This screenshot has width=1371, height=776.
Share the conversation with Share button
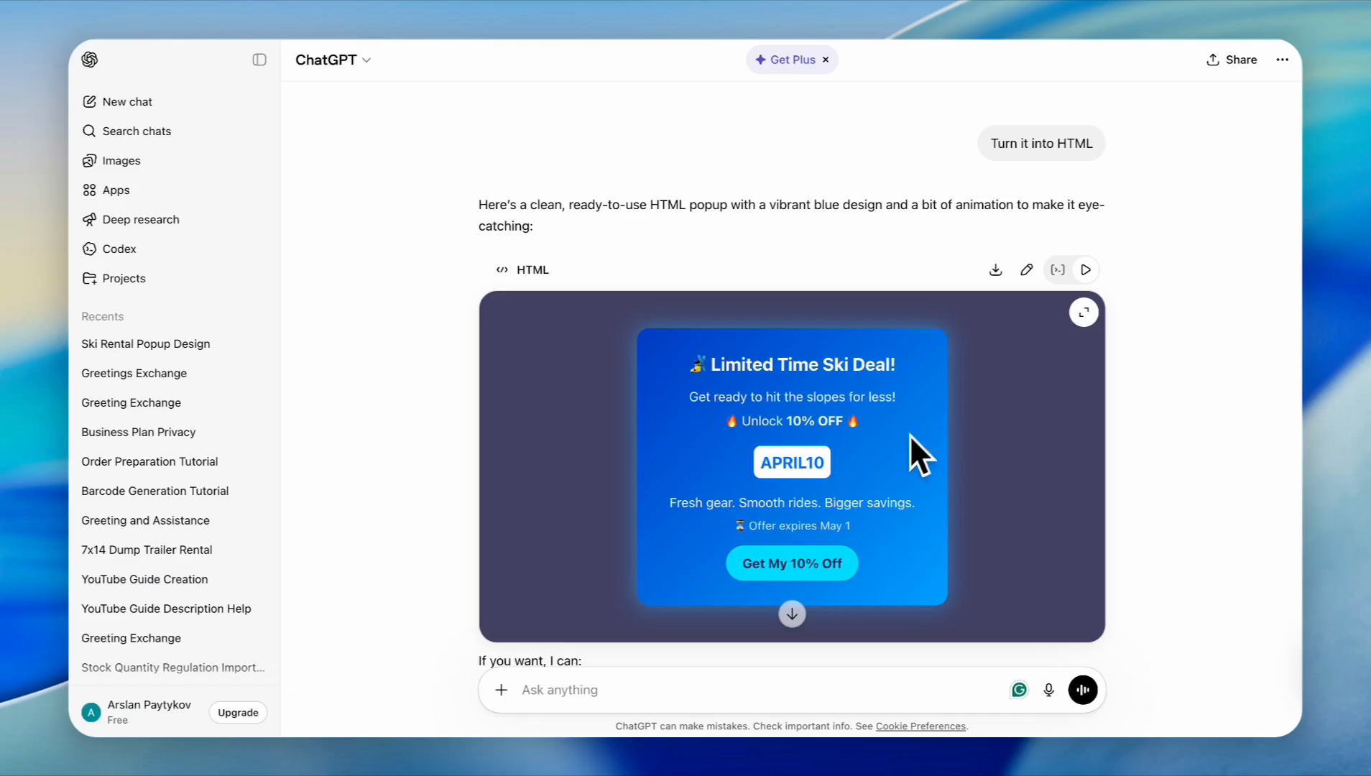tap(1232, 60)
